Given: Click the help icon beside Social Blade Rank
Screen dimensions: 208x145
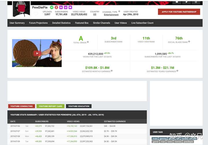Looking at the screenshot, I should click(x=189, y=42).
